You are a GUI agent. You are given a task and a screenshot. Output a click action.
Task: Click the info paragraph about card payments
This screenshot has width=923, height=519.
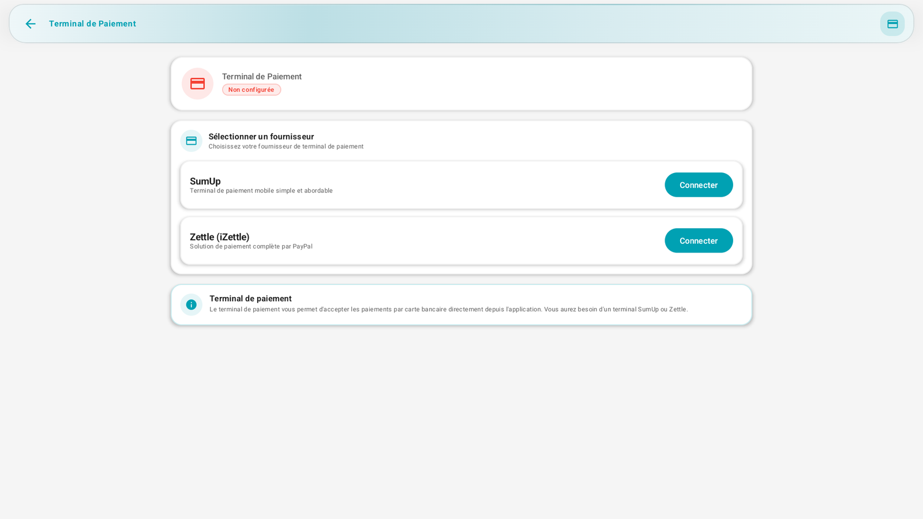448,309
